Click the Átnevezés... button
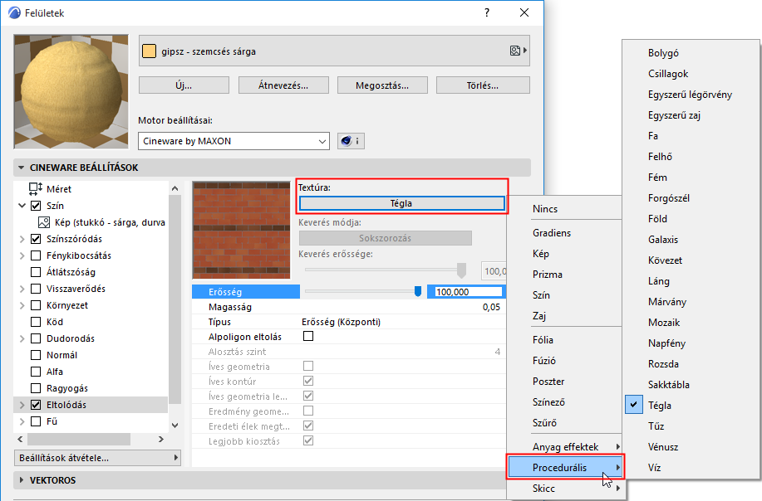This screenshot has width=762, height=501. coord(283,85)
